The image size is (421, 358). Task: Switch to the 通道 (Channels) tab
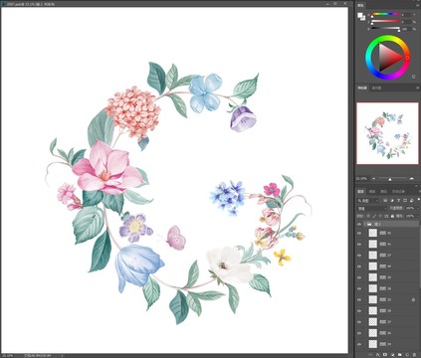point(372,191)
